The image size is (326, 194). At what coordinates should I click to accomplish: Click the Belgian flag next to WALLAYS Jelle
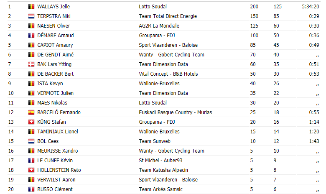click(31, 7)
